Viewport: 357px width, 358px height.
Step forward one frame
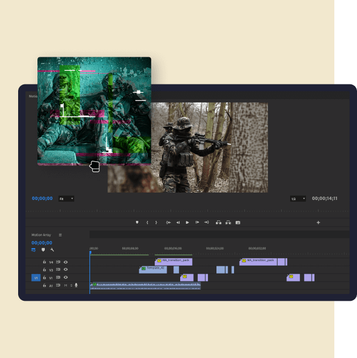[x=197, y=223]
